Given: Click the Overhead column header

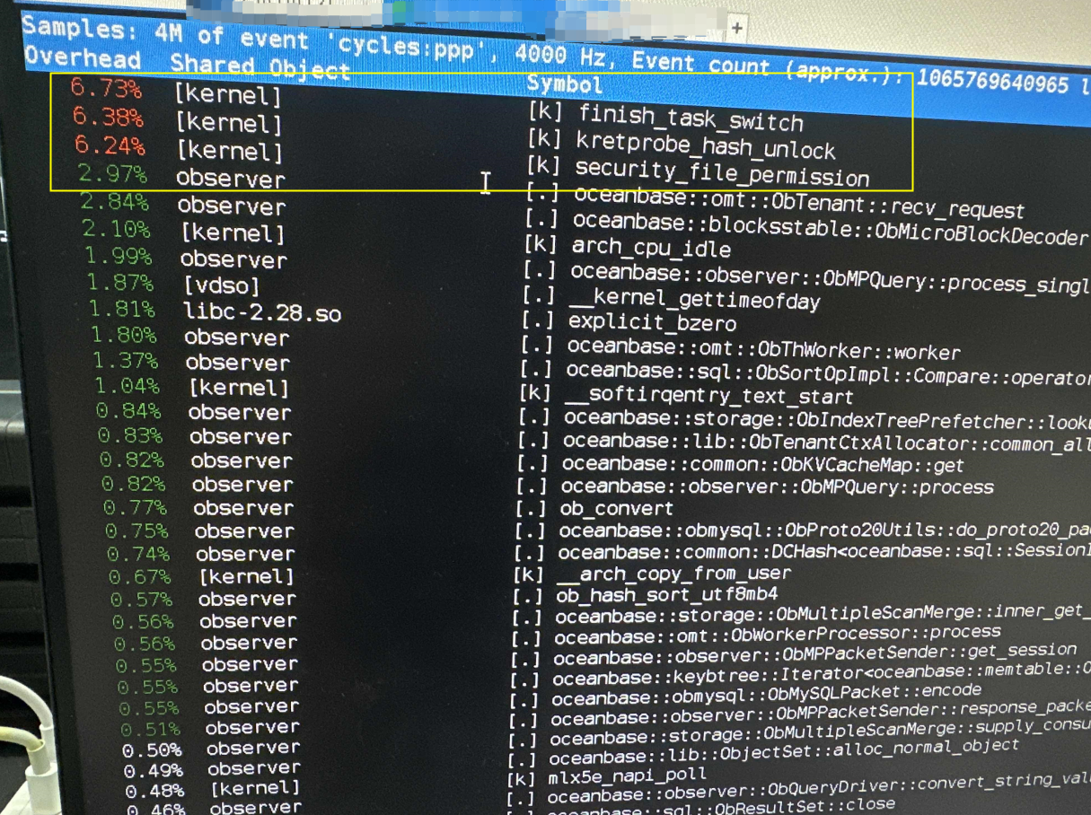Looking at the screenshot, I should tap(83, 58).
